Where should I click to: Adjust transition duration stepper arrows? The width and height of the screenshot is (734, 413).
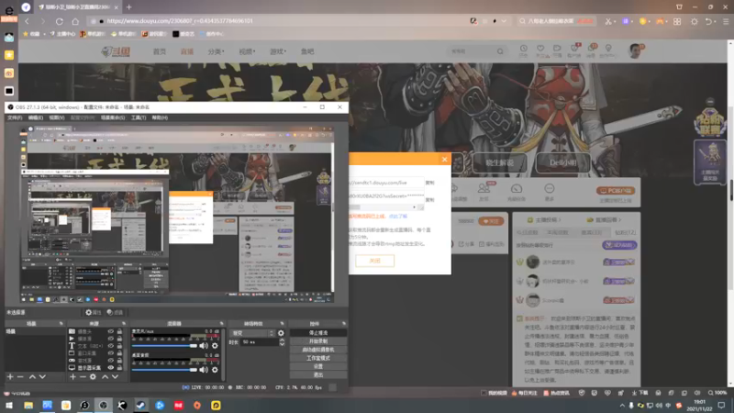[282, 342]
